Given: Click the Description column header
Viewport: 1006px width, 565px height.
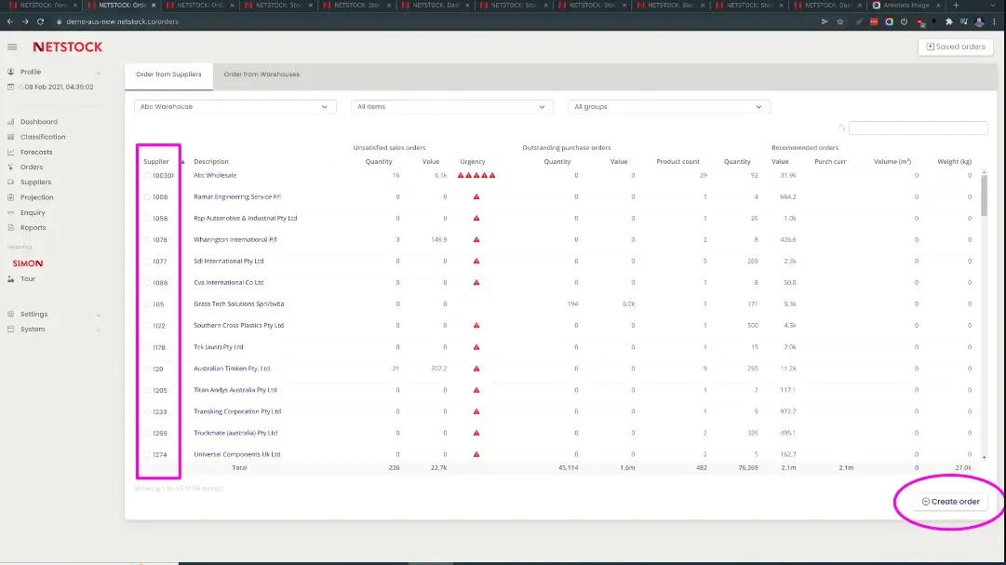Looking at the screenshot, I should [x=211, y=161].
